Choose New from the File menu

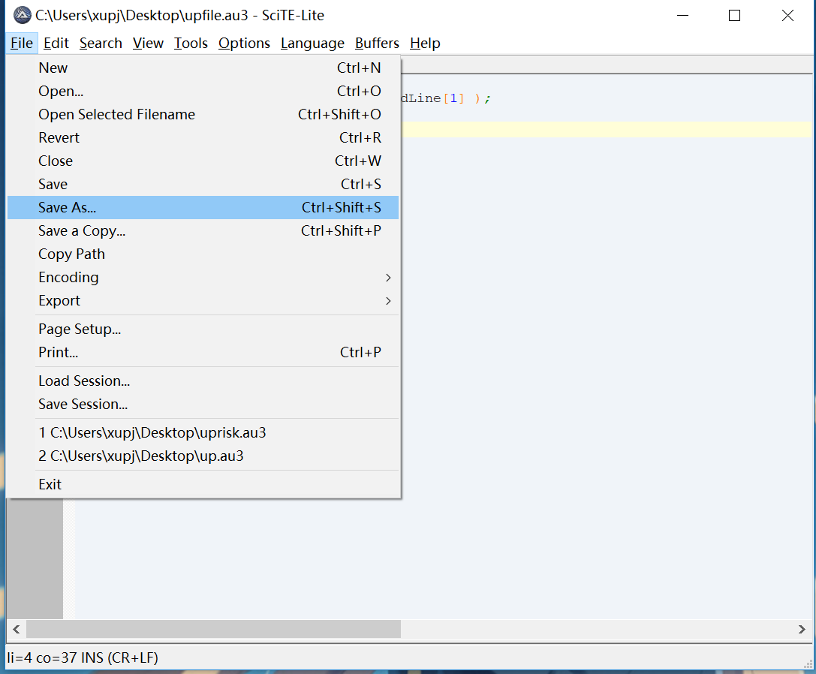click(x=203, y=68)
